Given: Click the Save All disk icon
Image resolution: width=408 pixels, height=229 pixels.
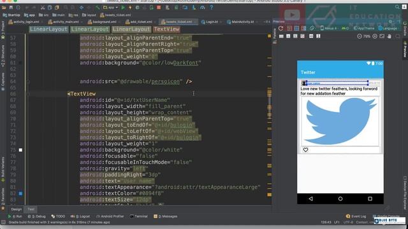Looking at the screenshot, I should (11, 8).
